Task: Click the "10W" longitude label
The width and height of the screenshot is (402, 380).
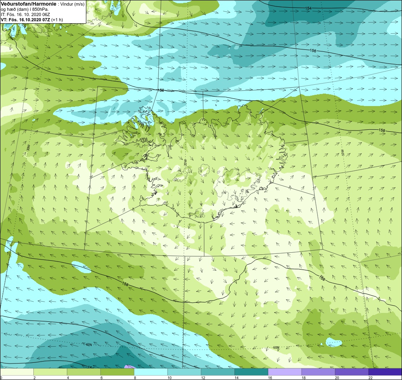Action: 343,153
